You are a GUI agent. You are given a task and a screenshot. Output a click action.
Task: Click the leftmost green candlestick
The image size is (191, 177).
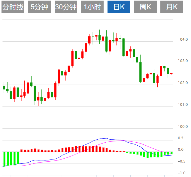pyautogui.click(x=4, y=87)
